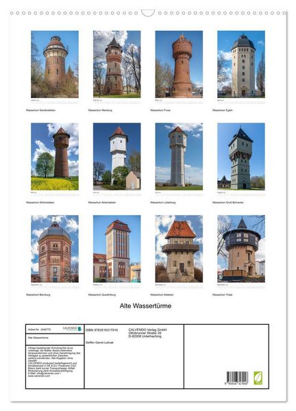Click the 'Alte Wassertürme' title

click(x=145, y=306)
